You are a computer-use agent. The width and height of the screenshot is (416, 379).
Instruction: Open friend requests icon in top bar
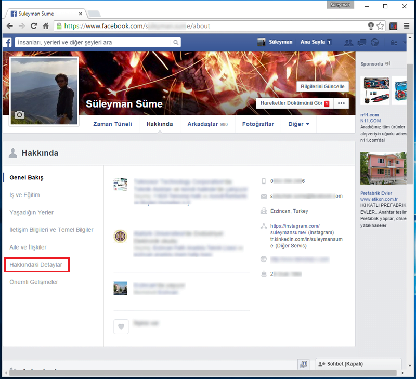point(349,42)
